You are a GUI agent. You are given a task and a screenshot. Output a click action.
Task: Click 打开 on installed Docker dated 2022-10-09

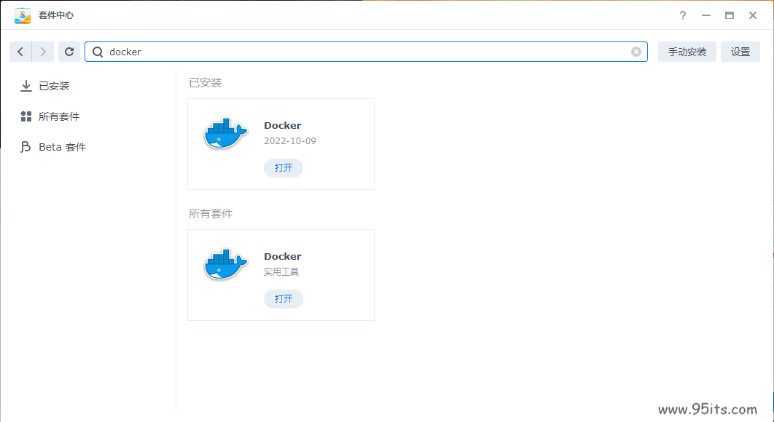point(284,168)
